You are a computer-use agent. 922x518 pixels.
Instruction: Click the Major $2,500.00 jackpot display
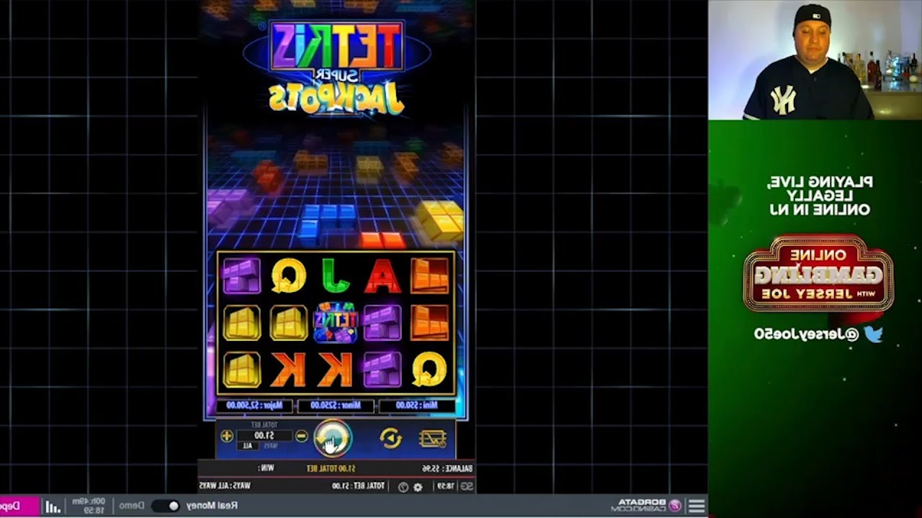(255, 406)
